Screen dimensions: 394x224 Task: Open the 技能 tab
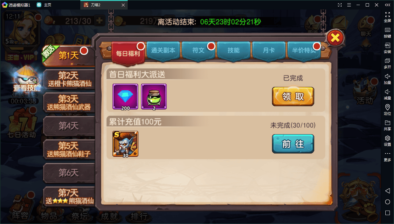click(x=234, y=51)
